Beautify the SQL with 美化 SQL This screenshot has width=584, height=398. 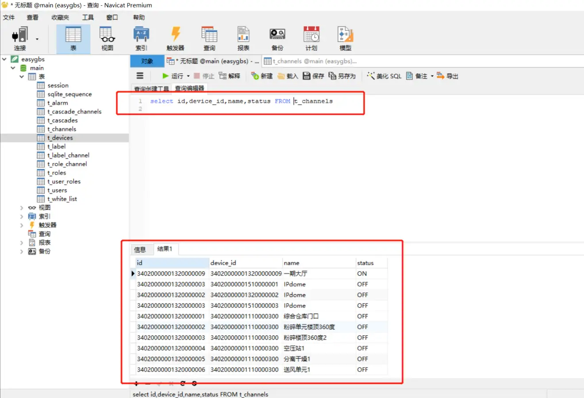click(x=384, y=76)
